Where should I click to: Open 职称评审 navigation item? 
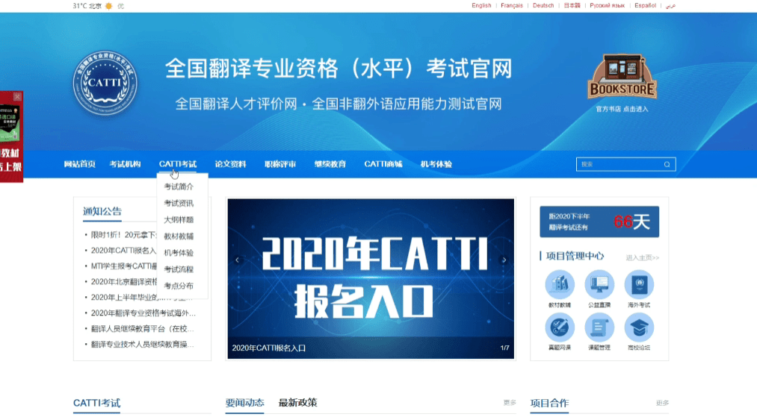pyautogui.click(x=280, y=164)
